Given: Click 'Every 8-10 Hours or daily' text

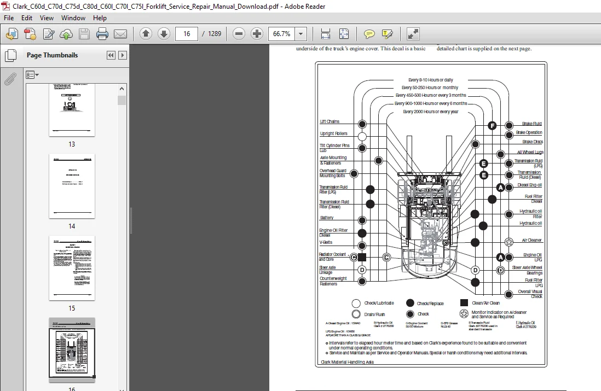Looking at the screenshot, I should (430, 80).
